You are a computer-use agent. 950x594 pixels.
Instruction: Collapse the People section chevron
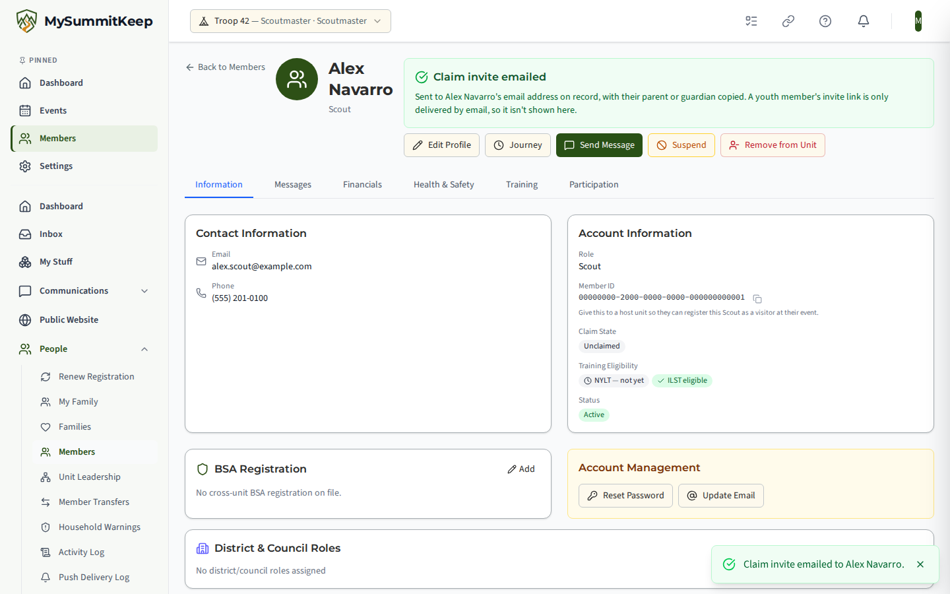[144, 349]
